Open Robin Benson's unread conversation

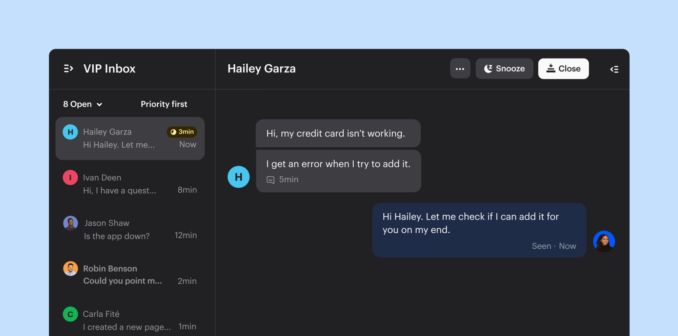tap(130, 275)
